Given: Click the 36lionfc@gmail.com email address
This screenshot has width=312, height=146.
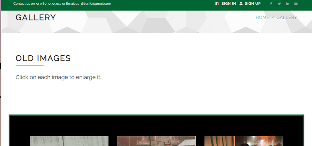Looking at the screenshot, I should [x=95, y=4].
